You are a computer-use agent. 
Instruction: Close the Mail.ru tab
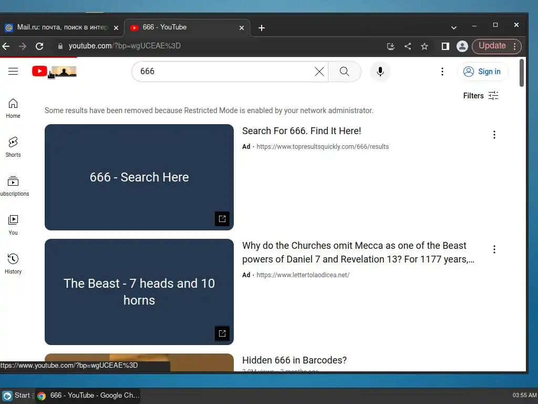pos(116,28)
